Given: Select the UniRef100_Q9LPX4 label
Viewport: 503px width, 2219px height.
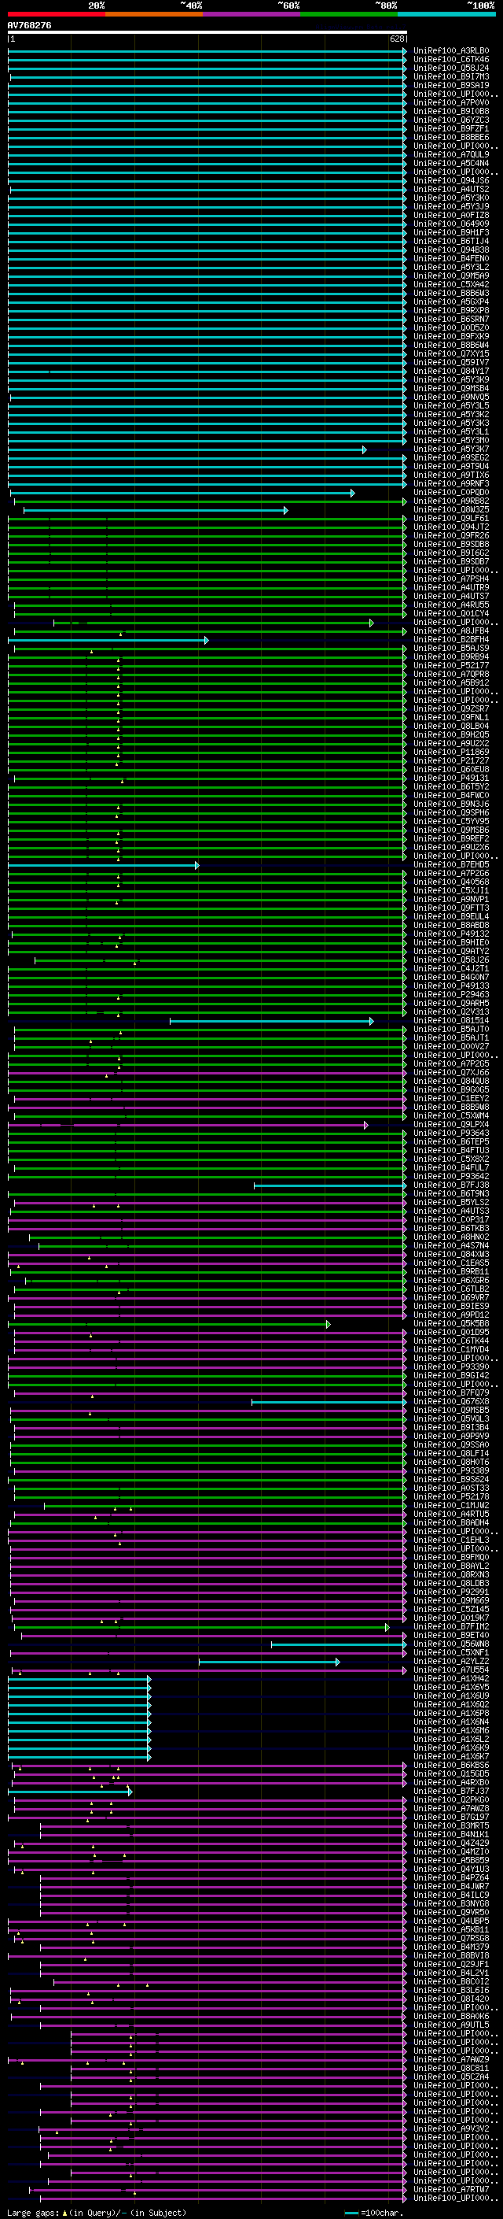Looking at the screenshot, I should click(x=450, y=1125).
